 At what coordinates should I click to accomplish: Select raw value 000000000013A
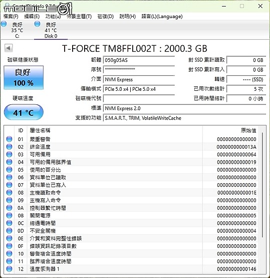[236, 147]
